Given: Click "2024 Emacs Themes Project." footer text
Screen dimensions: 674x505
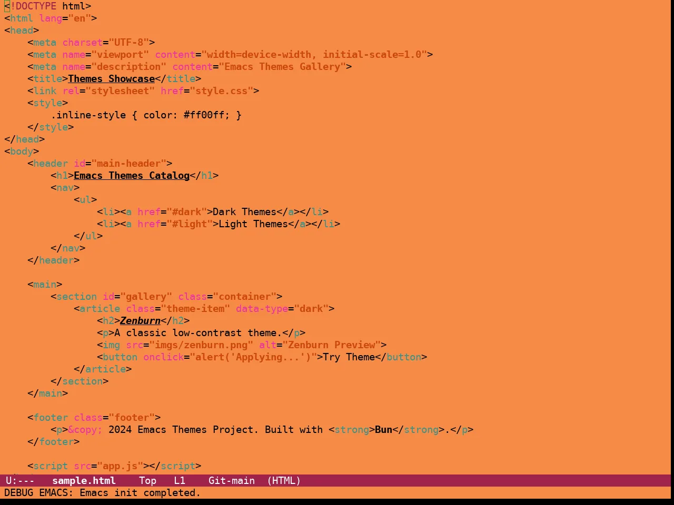Looking at the screenshot, I should click(184, 430).
